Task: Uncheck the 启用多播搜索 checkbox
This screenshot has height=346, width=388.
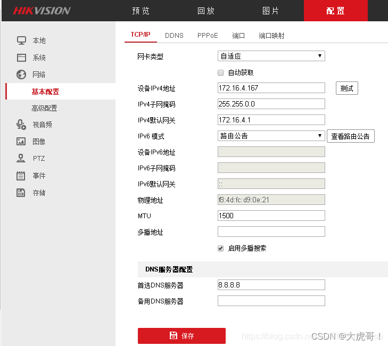Action: [220, 248]
